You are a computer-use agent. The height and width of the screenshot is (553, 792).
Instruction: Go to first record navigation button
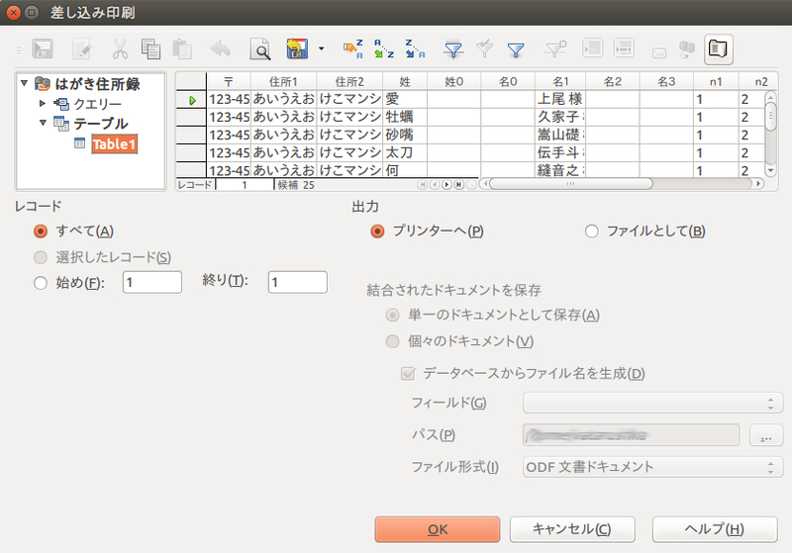[423, 185]
